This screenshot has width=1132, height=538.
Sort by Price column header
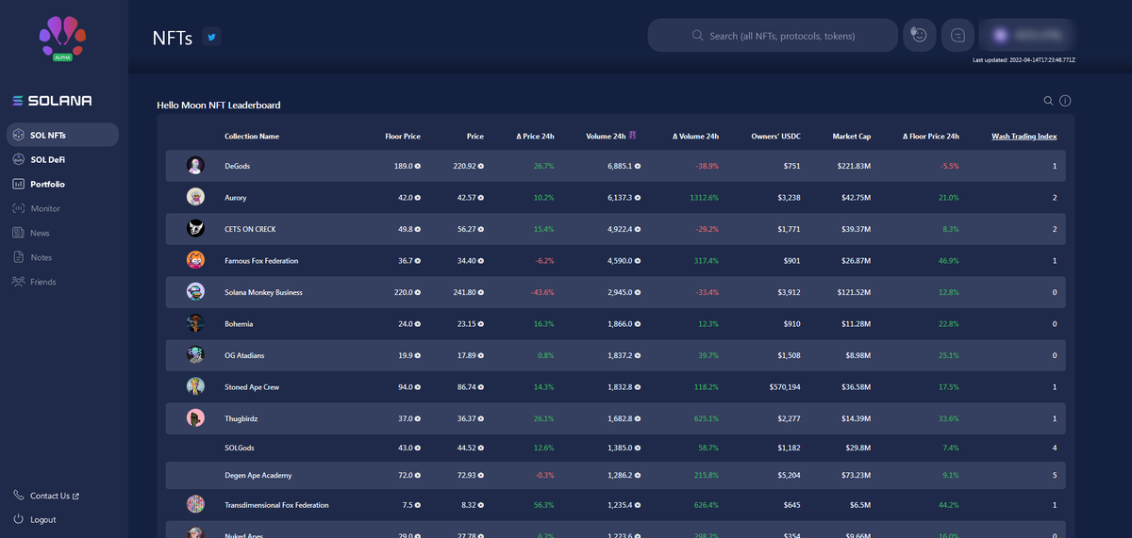pos(474,137)
